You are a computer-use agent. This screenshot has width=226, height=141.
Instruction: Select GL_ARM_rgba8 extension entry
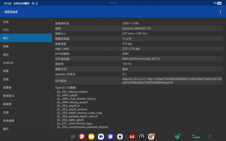(67, 95)
